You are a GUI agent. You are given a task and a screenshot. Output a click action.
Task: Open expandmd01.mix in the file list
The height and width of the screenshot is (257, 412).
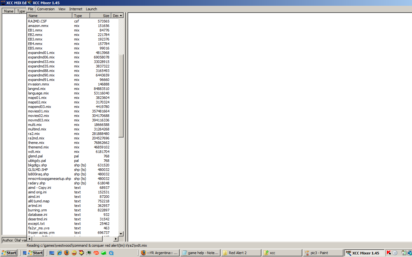(x=41, y=53)
